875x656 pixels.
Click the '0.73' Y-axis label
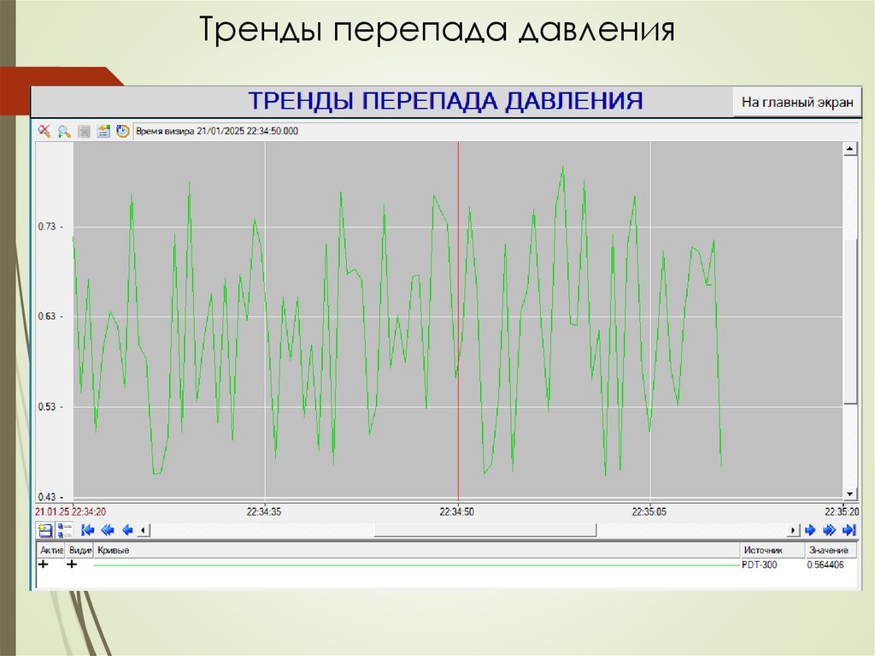(47, 227)
